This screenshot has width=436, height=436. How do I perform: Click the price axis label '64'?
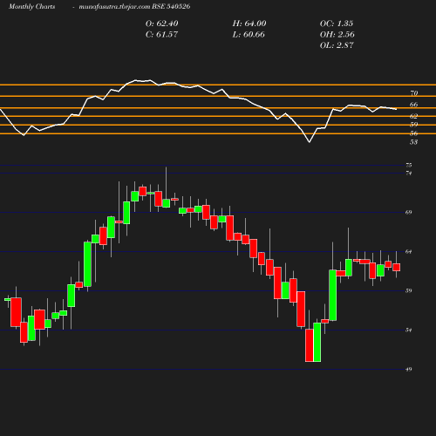[409, 252]
